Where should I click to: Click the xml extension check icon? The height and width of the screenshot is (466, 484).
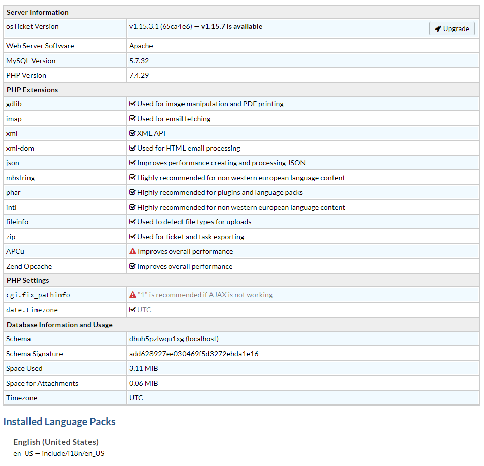tap(133, 133)
